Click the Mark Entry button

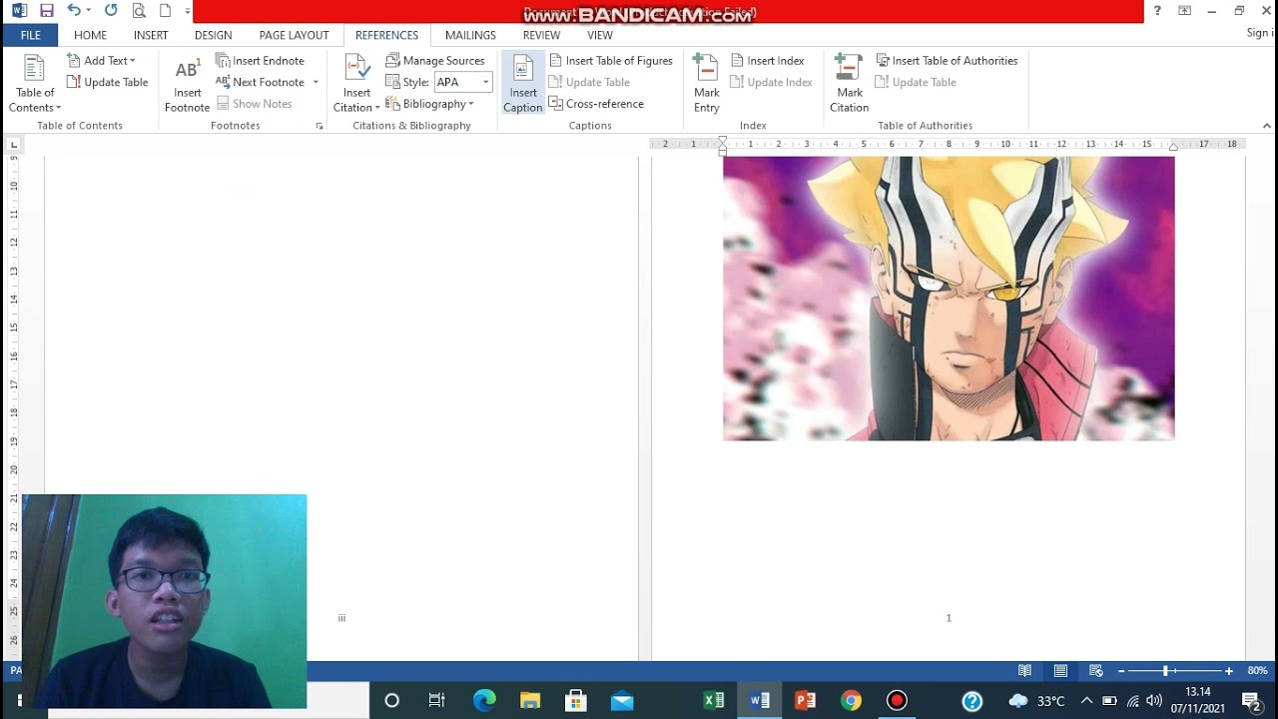pyautogui.click(x=707, y=84)
